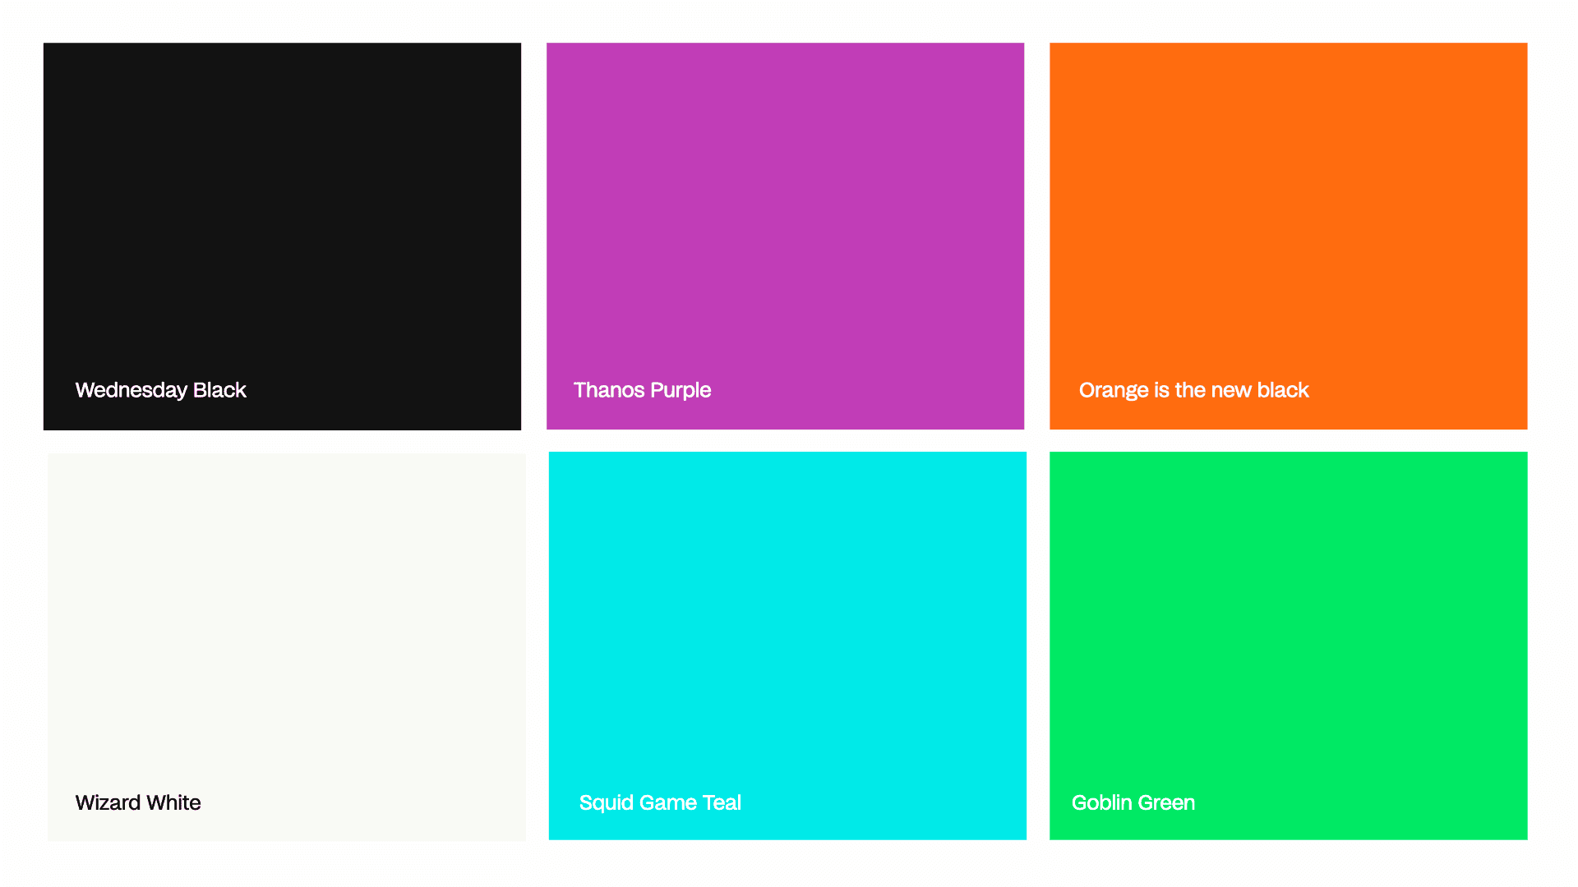Click the word 'Green' on green tile
The height and width of the screenshot is (887, 1578).
[x=1167, y=802]
